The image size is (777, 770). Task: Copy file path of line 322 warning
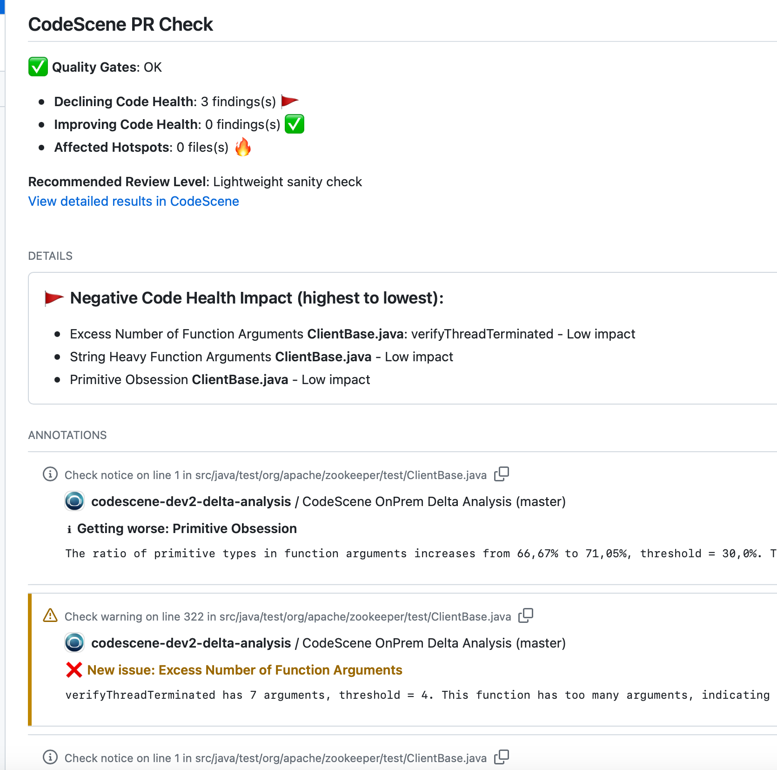point(526,615)
